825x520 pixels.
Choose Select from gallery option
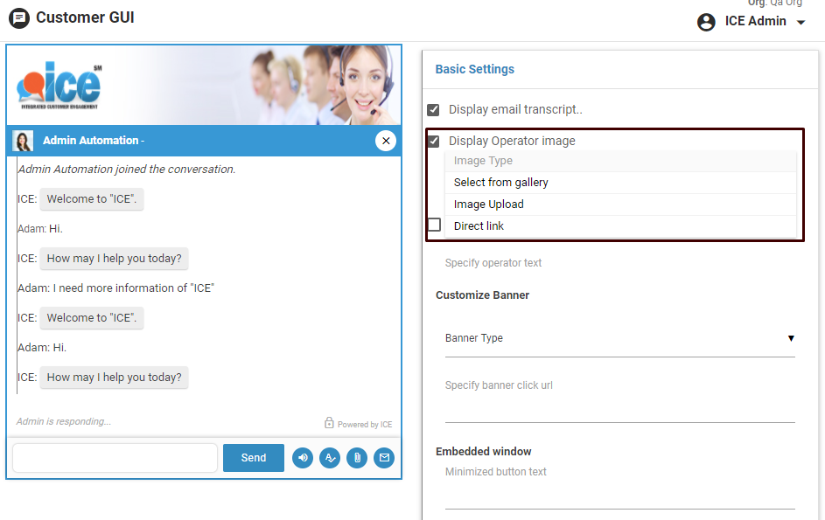[x=500, y=183]
